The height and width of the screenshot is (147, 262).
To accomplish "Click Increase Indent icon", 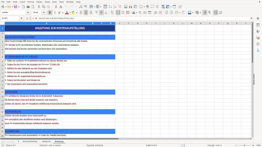I will (166, 13).
